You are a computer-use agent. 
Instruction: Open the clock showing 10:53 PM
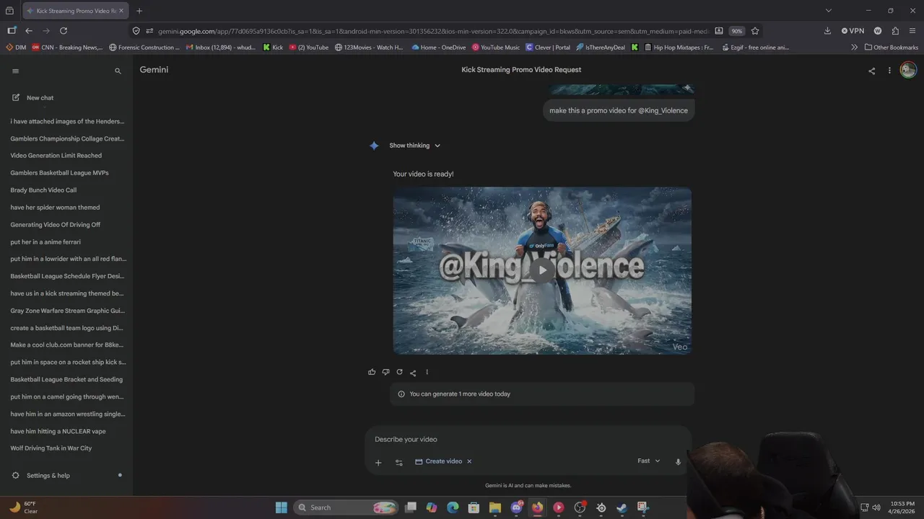coord(902,507)
